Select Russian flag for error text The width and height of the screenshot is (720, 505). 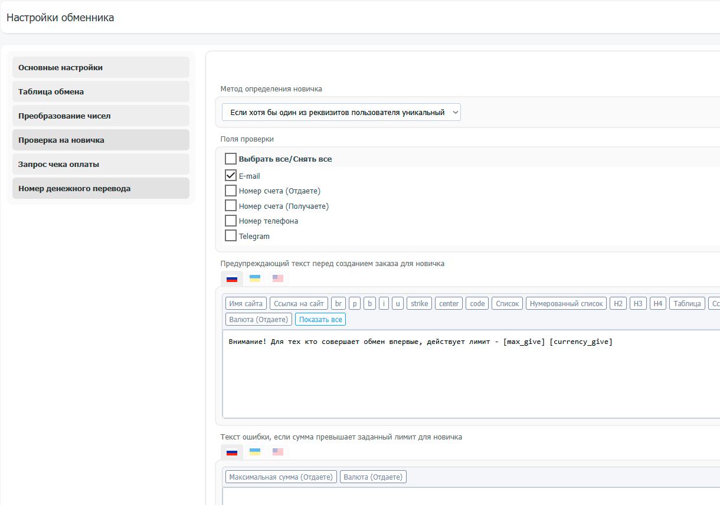(232, 452)
